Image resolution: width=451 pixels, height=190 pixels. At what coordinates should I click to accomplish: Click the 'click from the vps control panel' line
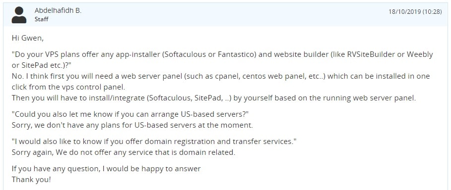(x=68, y=87)
